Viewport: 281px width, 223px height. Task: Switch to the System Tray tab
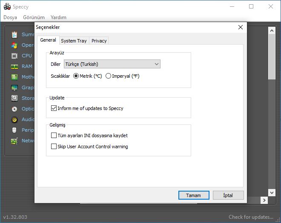coord(74,41)
